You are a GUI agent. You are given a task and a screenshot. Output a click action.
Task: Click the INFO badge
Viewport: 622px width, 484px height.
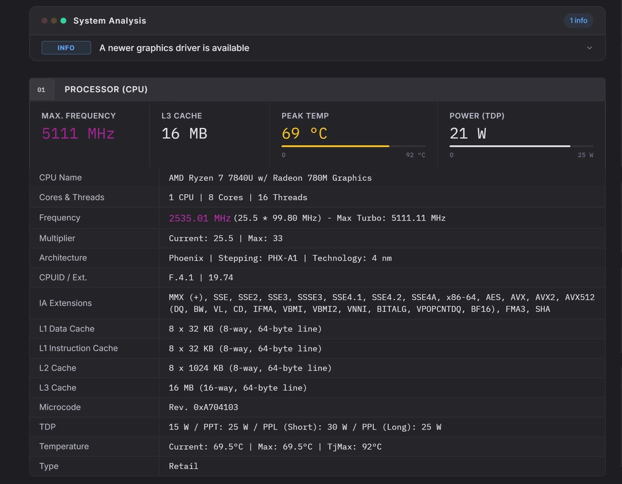(x=66, y=48)
